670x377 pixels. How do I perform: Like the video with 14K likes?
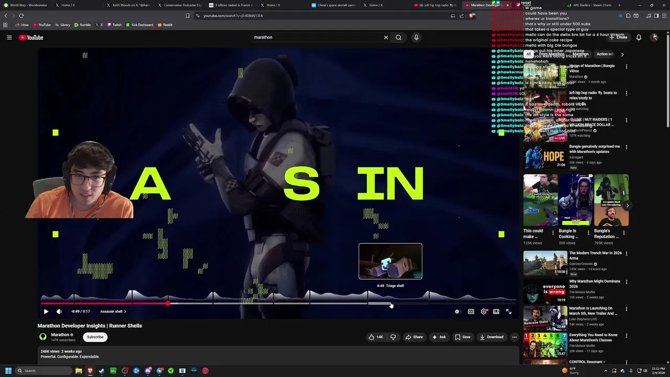[x=376, y=337]
